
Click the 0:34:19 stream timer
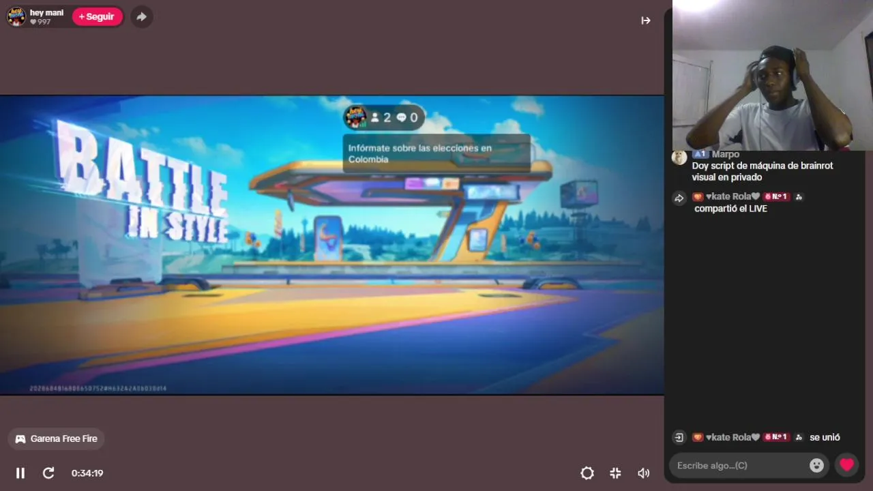(x=87, y=473)
